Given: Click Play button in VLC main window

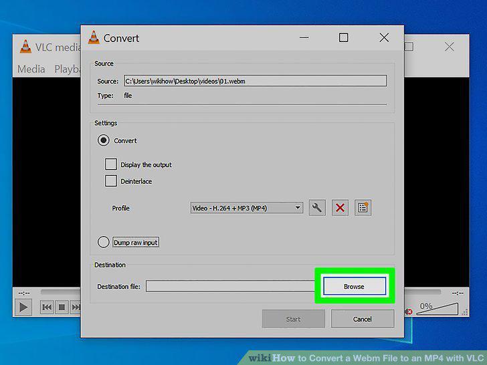Looking at the screenshot, I should (x=23, y=308).
